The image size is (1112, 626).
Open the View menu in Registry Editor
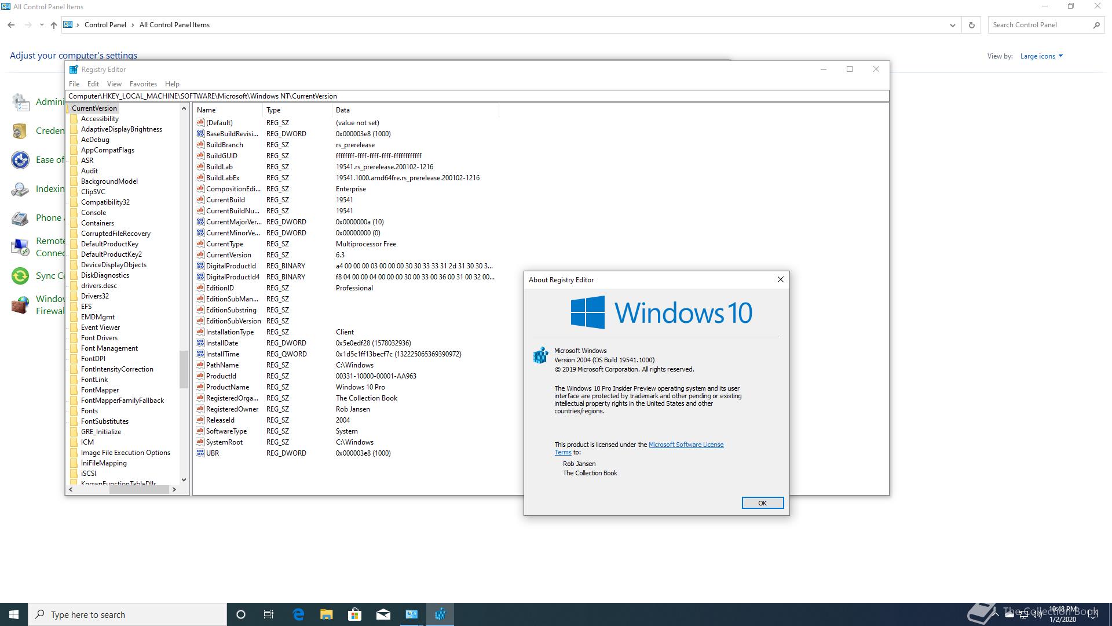[x=114, y=84]
